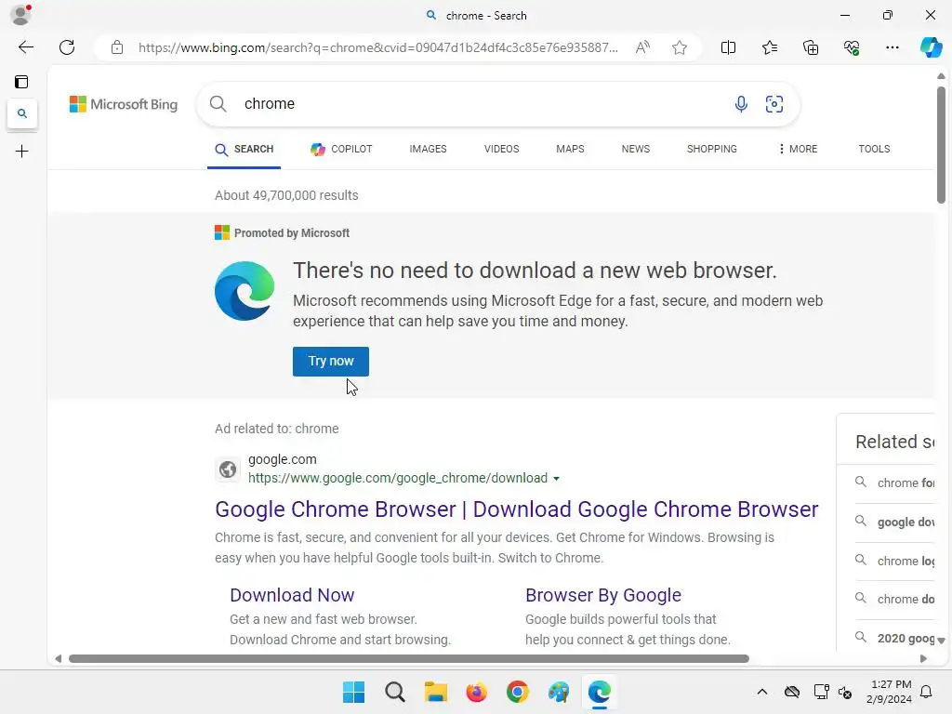Switch to IMAGES results

coord(428,150)
